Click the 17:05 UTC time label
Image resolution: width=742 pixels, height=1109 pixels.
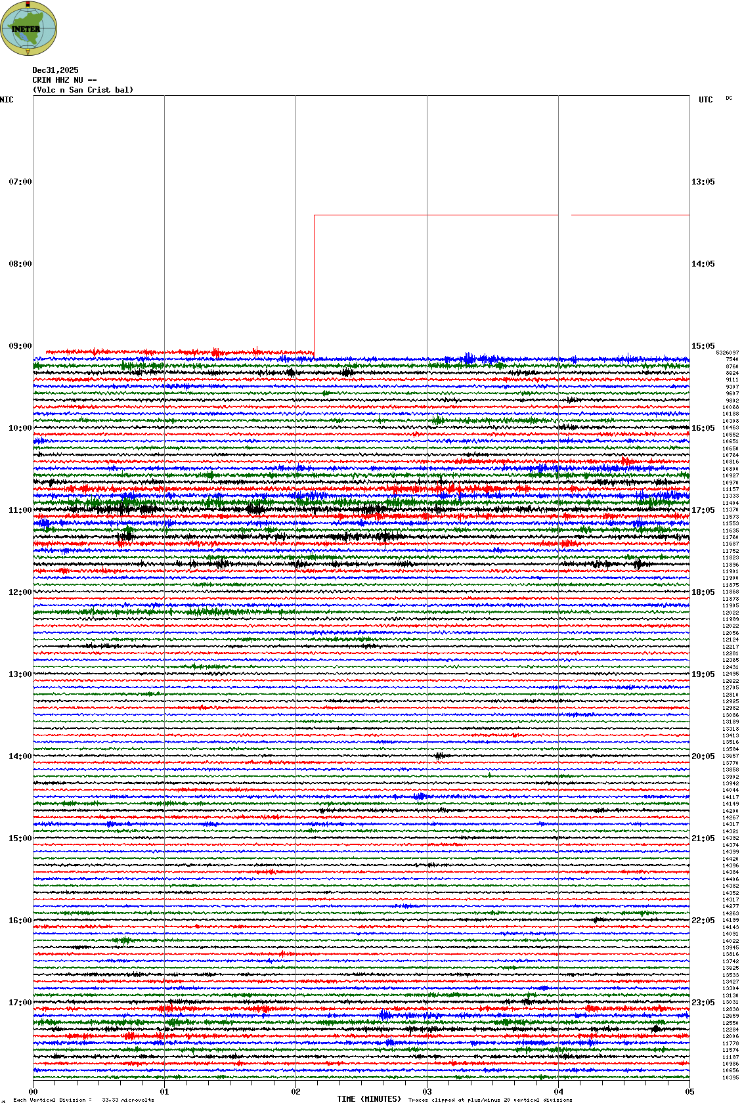click(703, 510)
